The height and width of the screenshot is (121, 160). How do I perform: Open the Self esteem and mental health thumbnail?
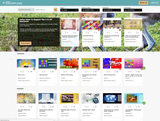(x=91, y=63)
